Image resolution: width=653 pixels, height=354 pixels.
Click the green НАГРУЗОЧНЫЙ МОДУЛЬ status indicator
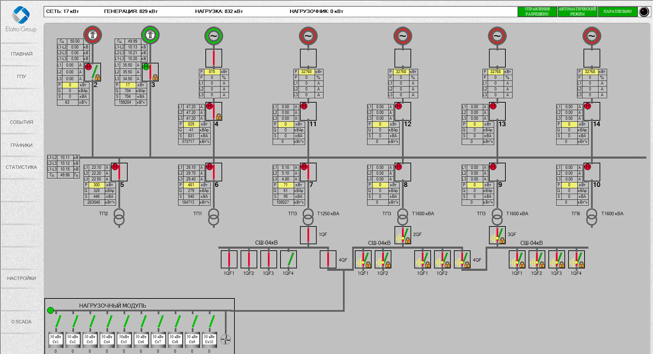pyautogui.click(x=51, y=310)
